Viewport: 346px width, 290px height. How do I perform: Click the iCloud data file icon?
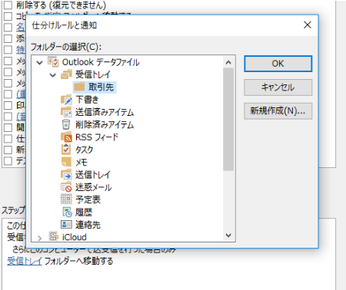(x=54, y=236)
